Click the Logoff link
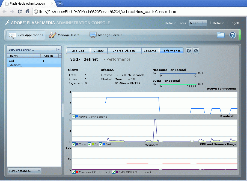This screenshot has height=181, width=247. coord(234,23)
